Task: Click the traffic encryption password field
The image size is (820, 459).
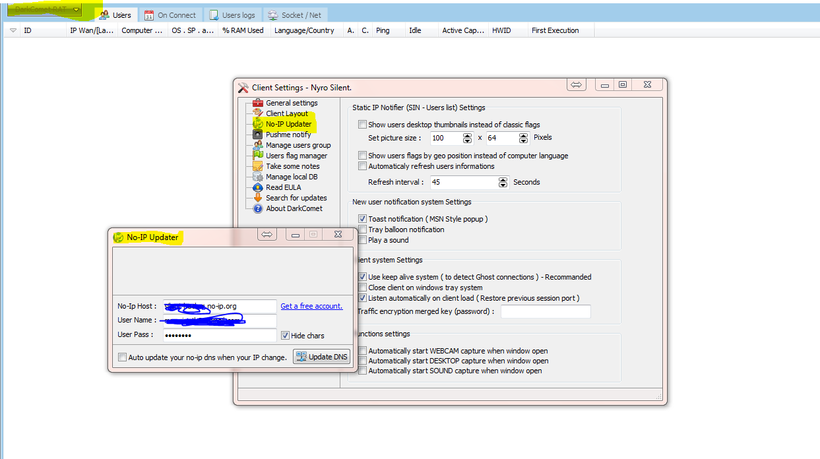Action: click(546, 311)
